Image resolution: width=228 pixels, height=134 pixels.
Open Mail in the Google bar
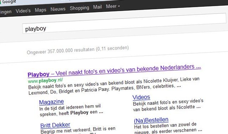click(x=97, y=7)
